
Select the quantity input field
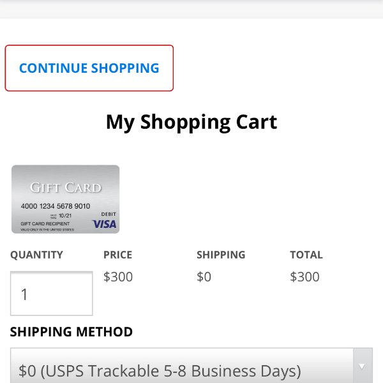52,294
